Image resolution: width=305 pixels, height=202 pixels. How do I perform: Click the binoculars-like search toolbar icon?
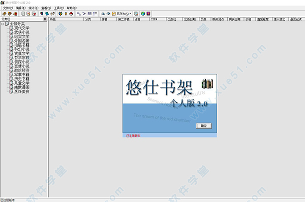[52, 14]
